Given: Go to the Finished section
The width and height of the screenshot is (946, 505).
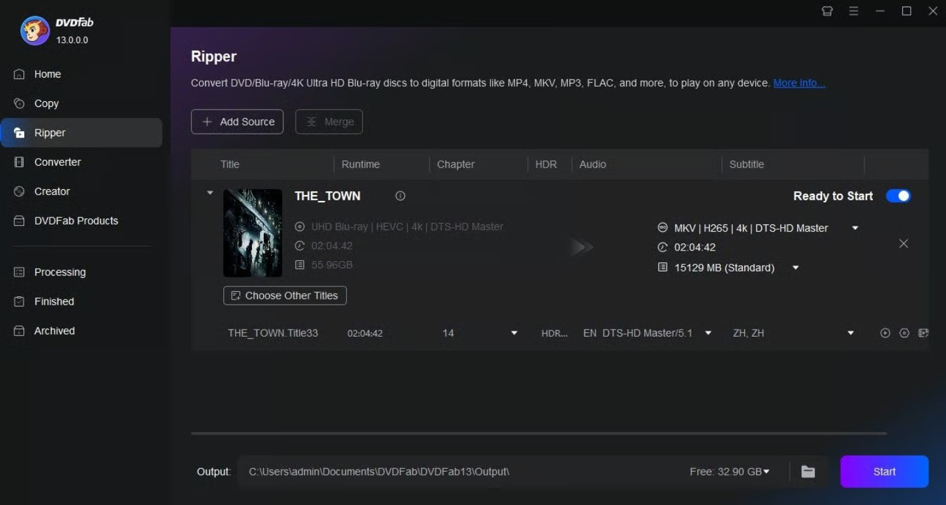Looking at the screenshot, I should click(54, 301).
